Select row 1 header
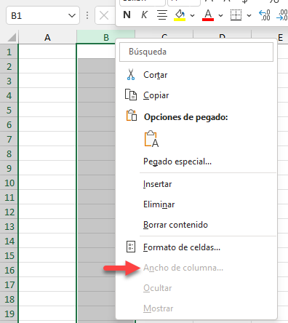The height and width of the screenshot is (323, 288). pos(9,52)
